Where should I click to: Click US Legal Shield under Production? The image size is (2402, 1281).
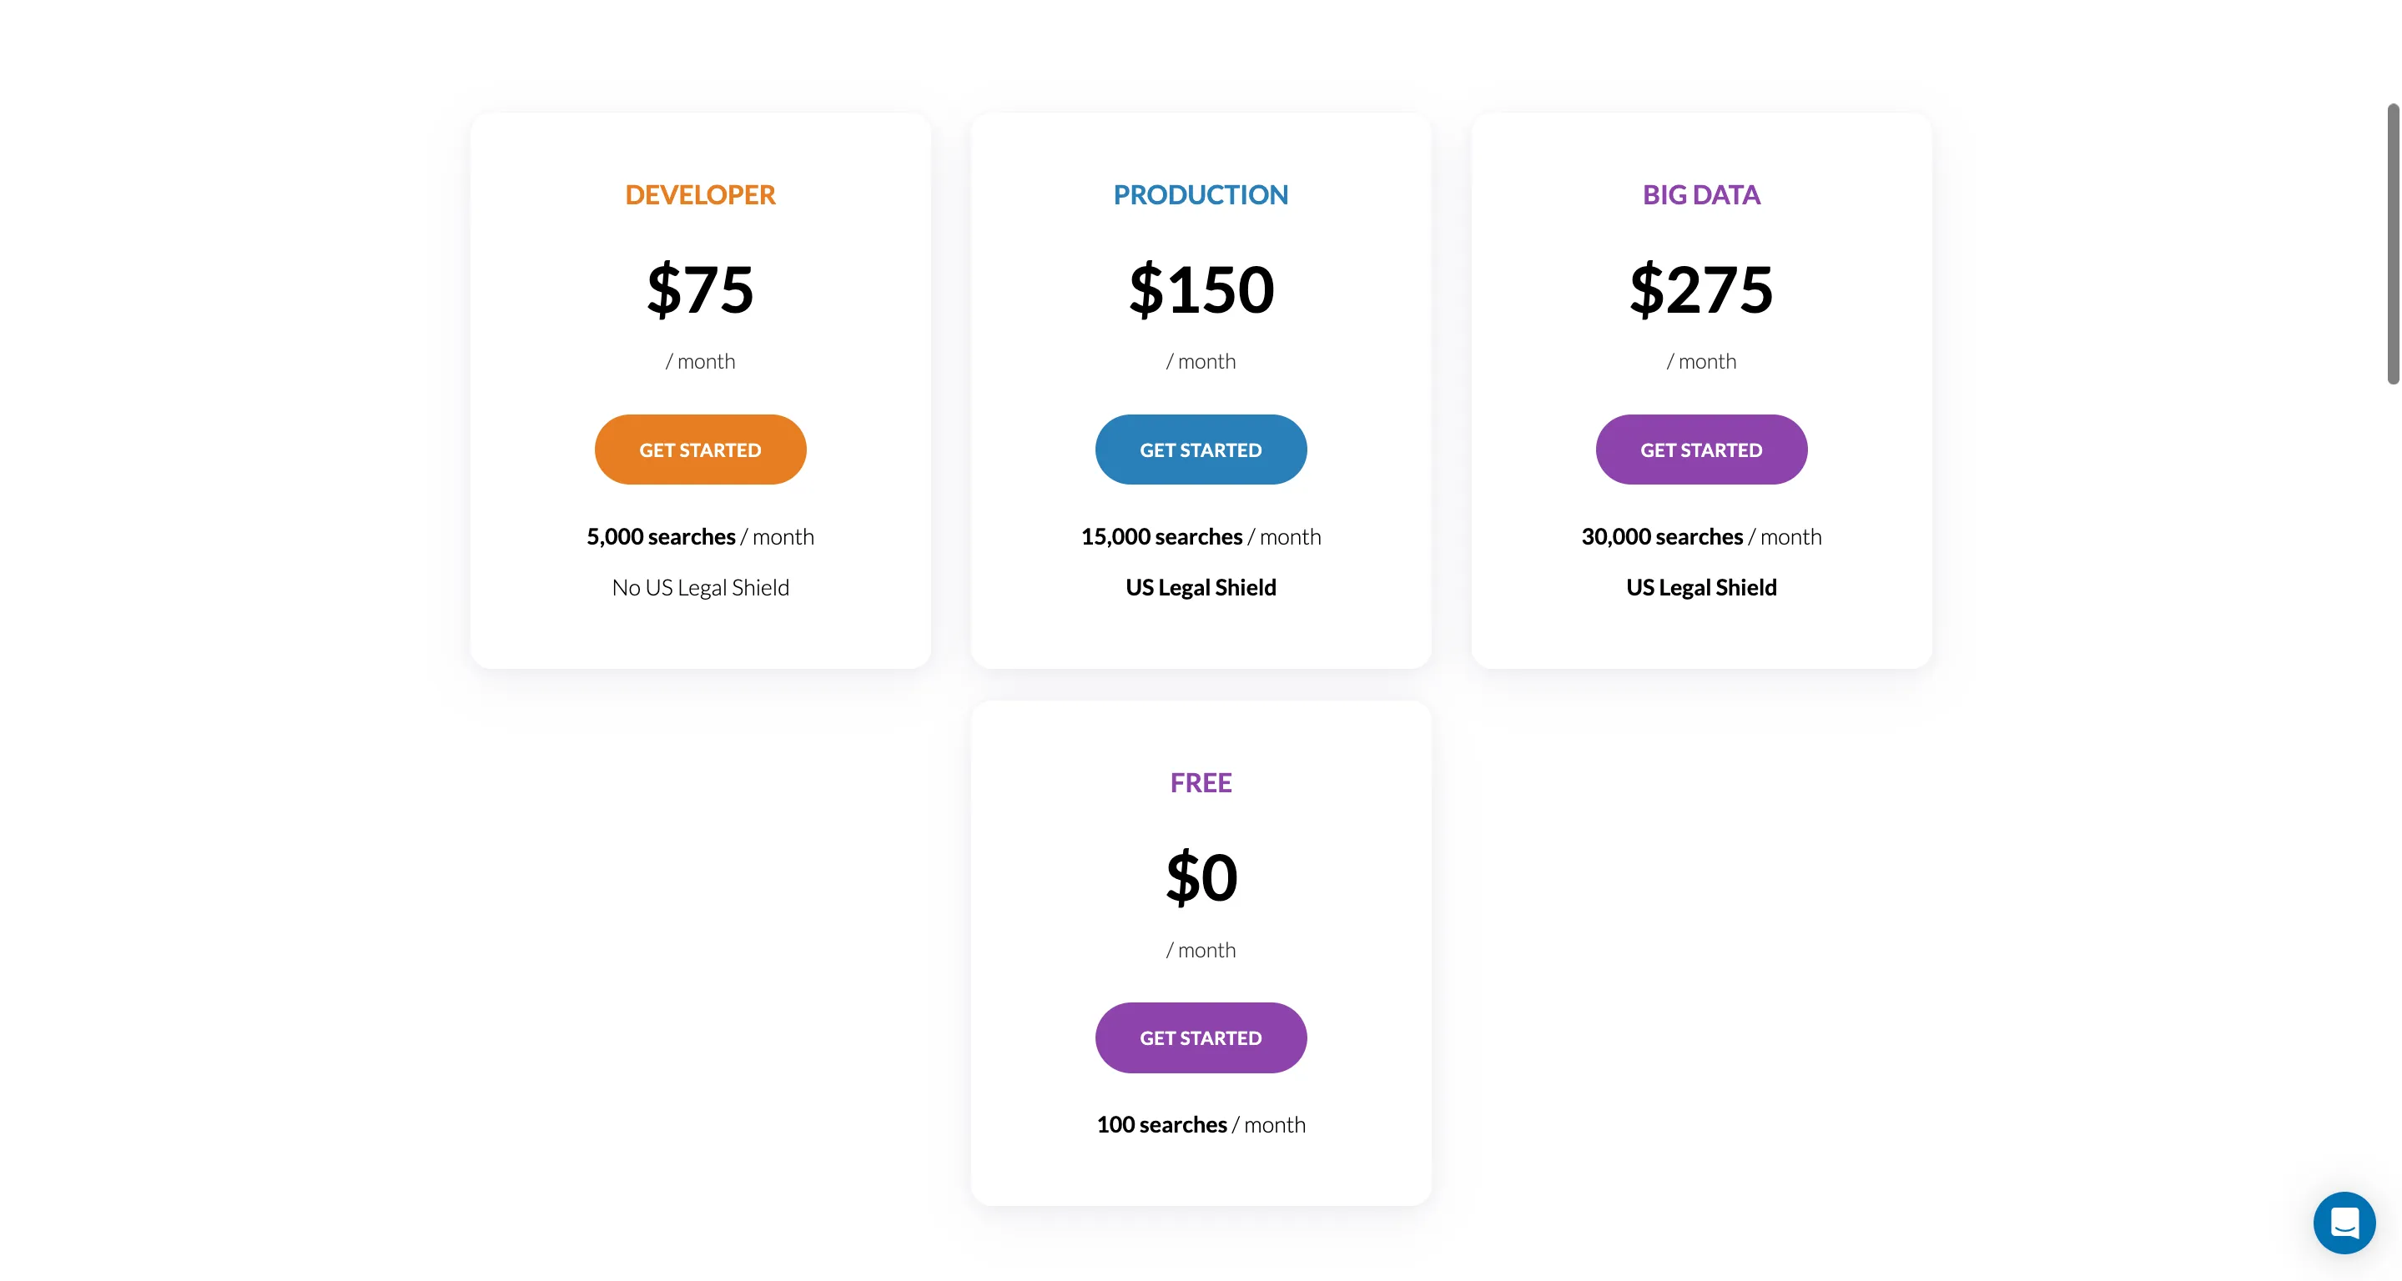pyautogui.click(x=1201, y=587)
